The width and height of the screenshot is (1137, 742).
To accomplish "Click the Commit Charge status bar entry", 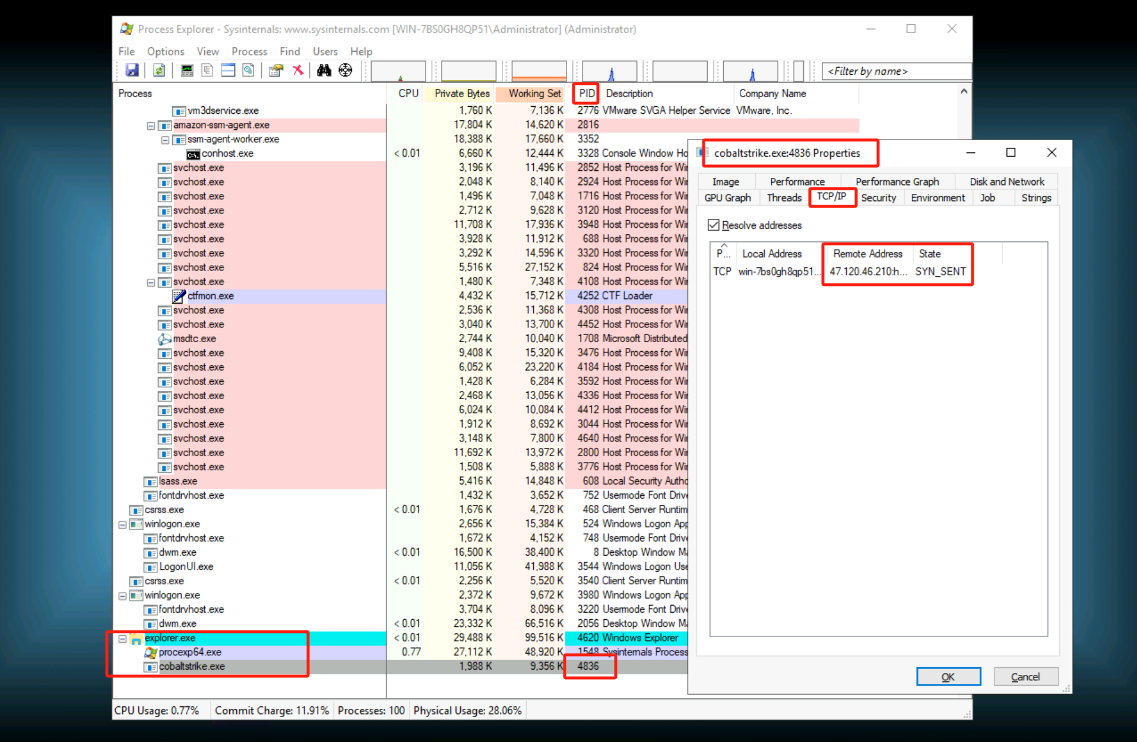I will click(272, 711).
